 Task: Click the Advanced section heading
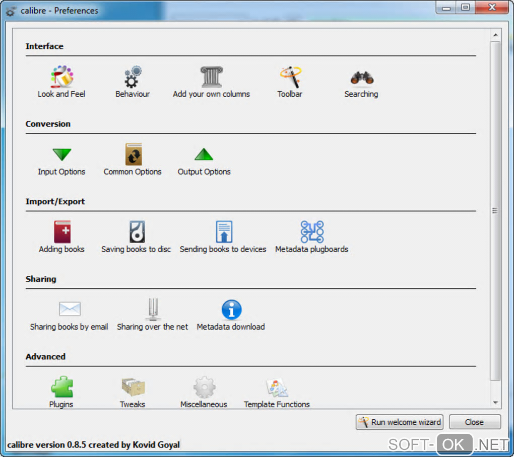45,356
